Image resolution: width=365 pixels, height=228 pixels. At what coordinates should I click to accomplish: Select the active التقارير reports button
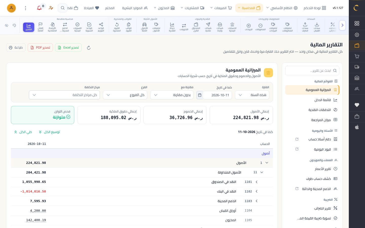29,27
